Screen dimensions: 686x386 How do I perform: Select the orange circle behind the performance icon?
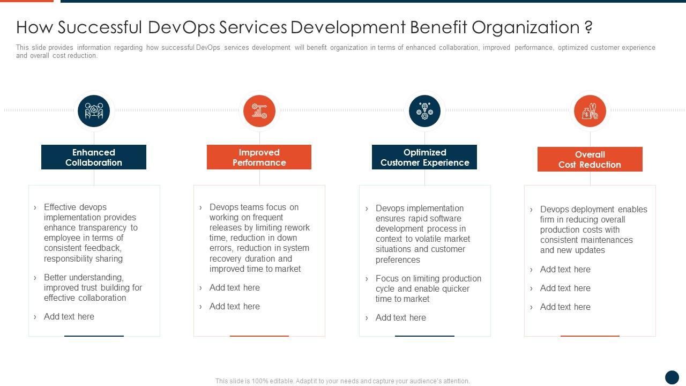259,111
